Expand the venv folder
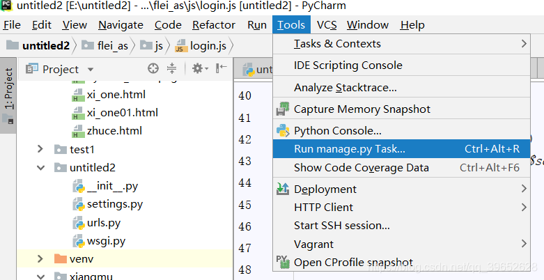 40,259
